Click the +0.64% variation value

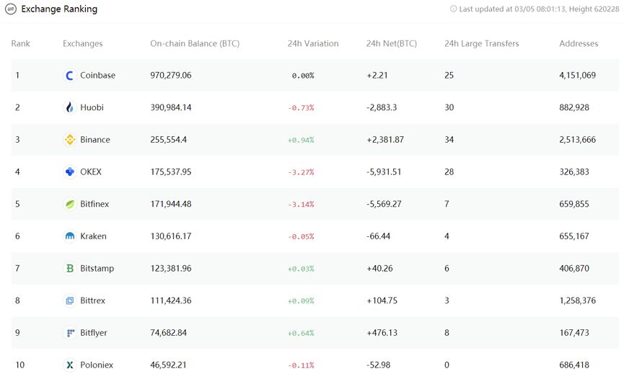coord(301,334)
